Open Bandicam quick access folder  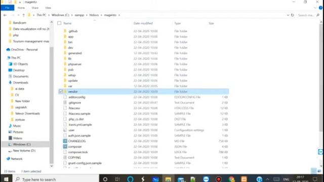coord(19,23)
